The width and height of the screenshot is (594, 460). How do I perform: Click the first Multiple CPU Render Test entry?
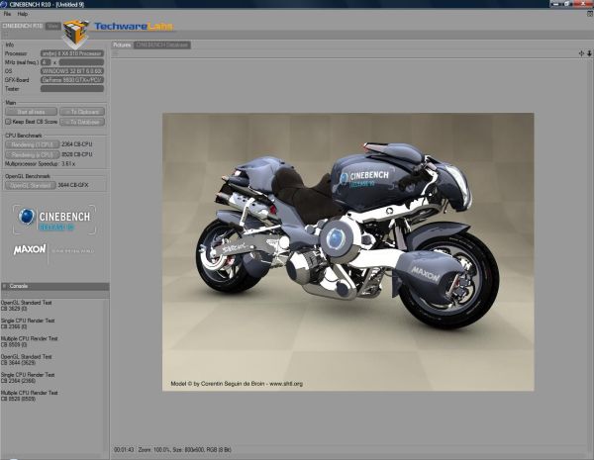coord(29,339)
